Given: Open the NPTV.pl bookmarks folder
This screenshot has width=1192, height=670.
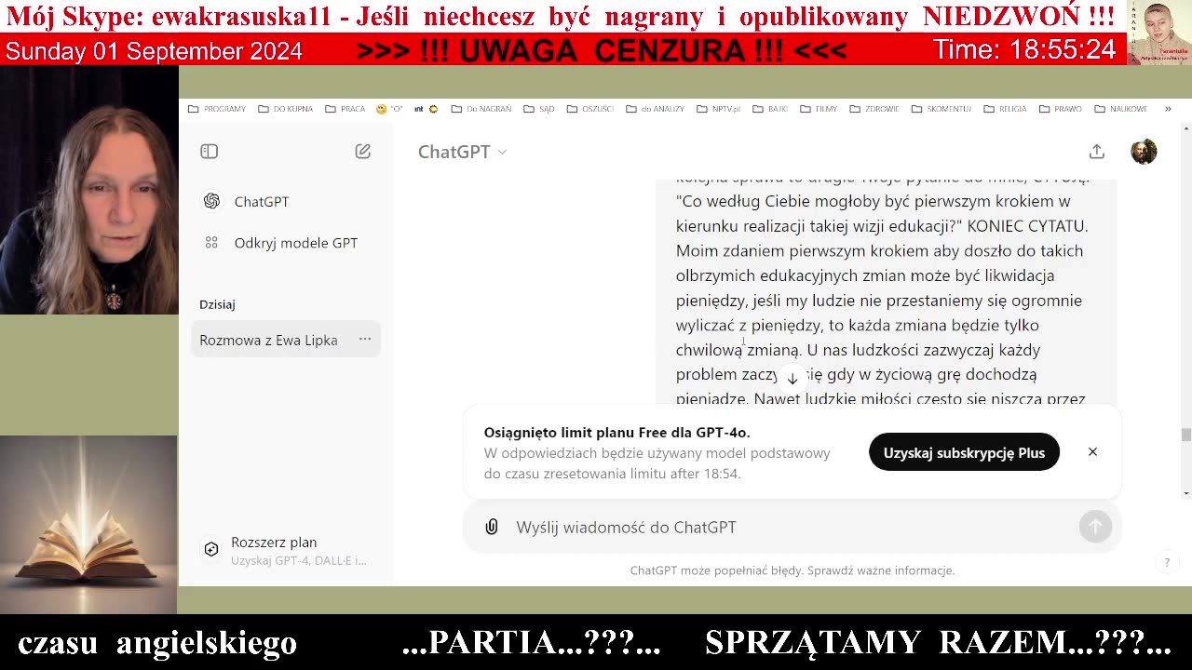Looking at the screenshot, I should [x=718, y=109].
